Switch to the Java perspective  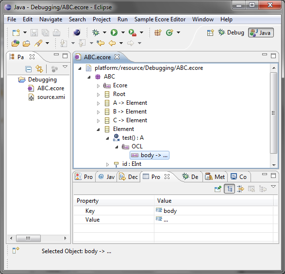tap(261, 32)
